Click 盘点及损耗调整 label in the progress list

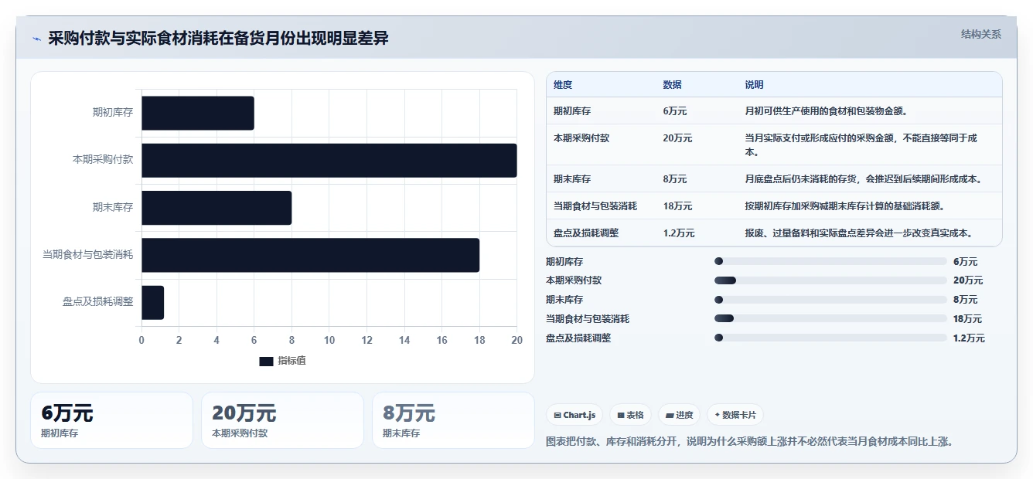coord(578,338)
